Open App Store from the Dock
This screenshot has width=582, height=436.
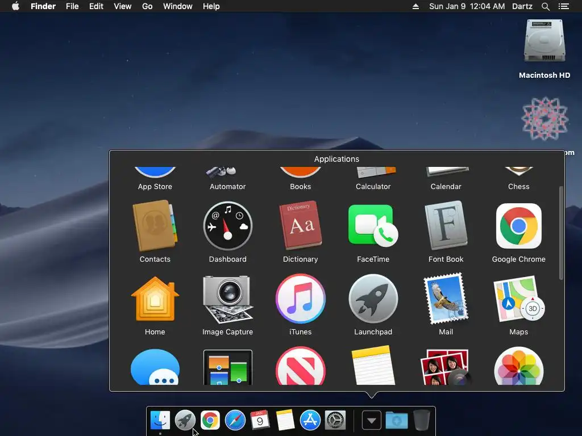310,420
